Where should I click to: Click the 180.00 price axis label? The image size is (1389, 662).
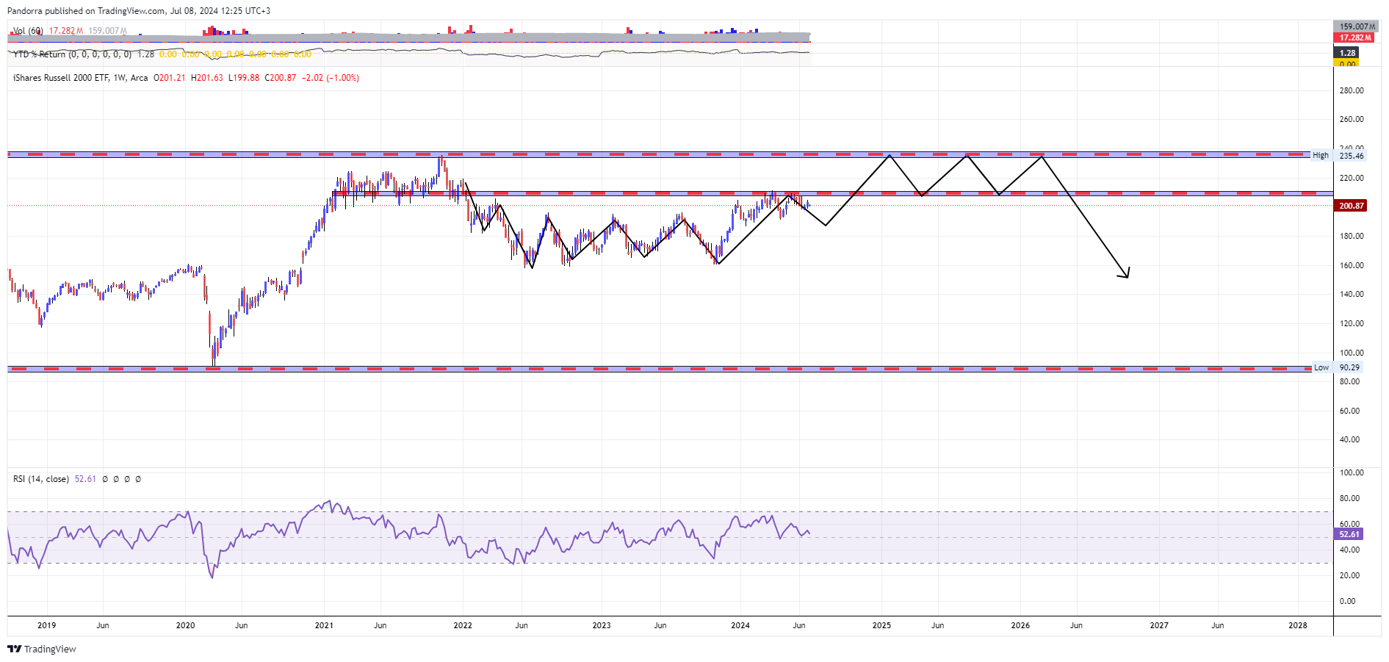(x=1352, y=236)
